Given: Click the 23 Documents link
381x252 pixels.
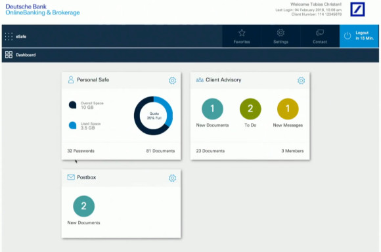Looking at the screenshot, I should pyautogui.click(x=210, y=151).
